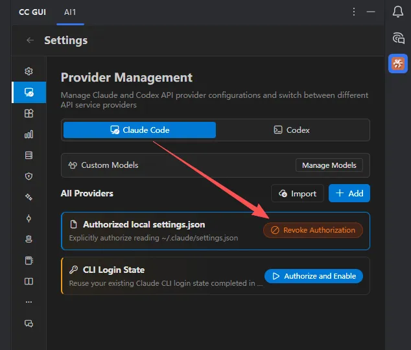The image size is (411, 350).
Task: Open the sidebar section with server stack icon
Action: pos(29,155)
